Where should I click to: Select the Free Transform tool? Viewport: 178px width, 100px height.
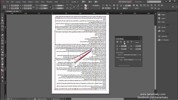pyautogui.click(x=2, y=50)
